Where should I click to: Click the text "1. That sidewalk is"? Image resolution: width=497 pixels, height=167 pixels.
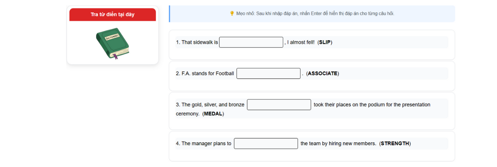(197, 42)
